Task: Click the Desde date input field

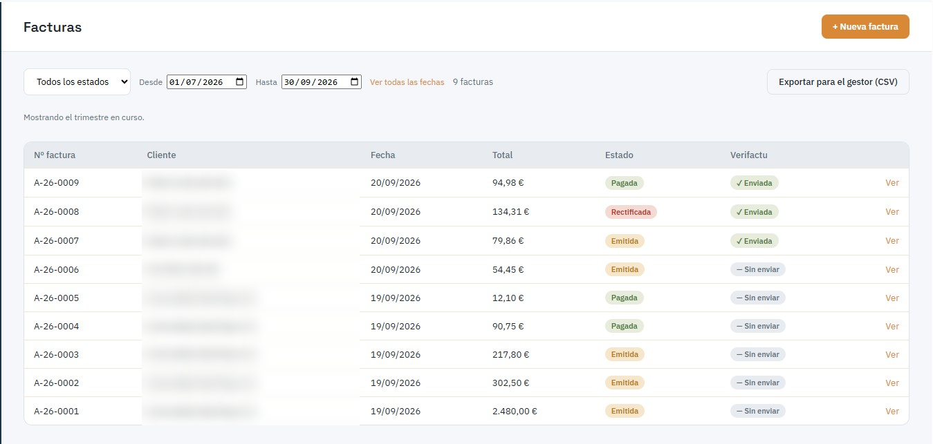Action: (206, 81)
